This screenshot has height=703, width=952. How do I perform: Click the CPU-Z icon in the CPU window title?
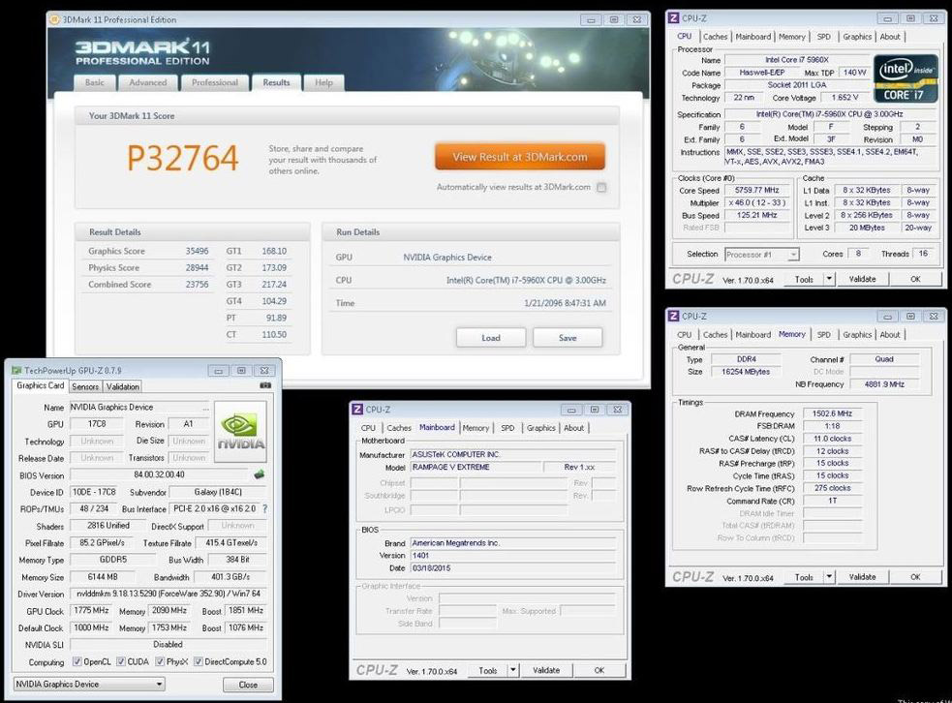673,18
